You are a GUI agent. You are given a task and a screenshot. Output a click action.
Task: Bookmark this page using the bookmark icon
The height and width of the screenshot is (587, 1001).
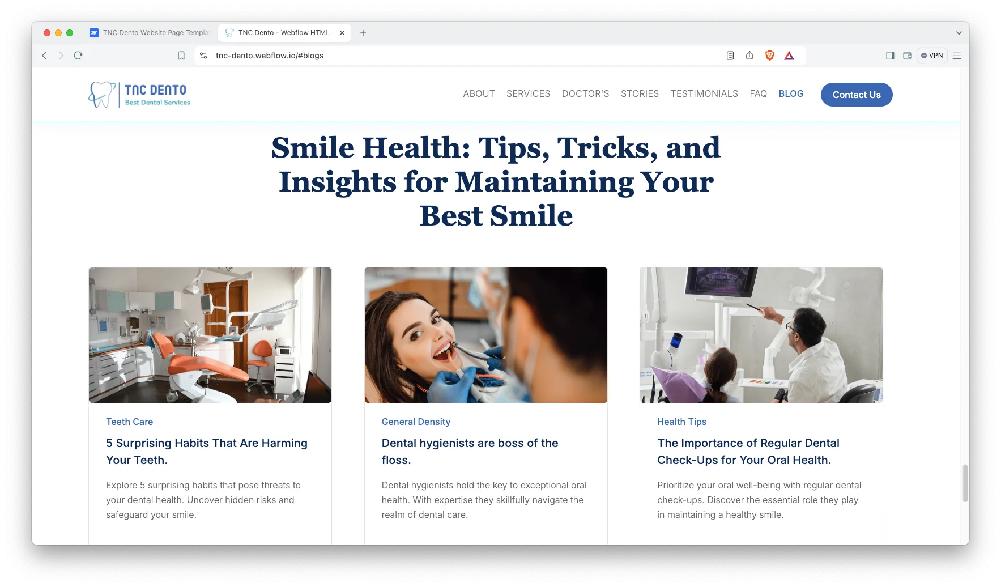181,56
